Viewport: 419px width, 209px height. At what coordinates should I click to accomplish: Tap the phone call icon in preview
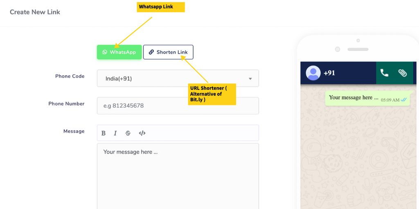384,73
